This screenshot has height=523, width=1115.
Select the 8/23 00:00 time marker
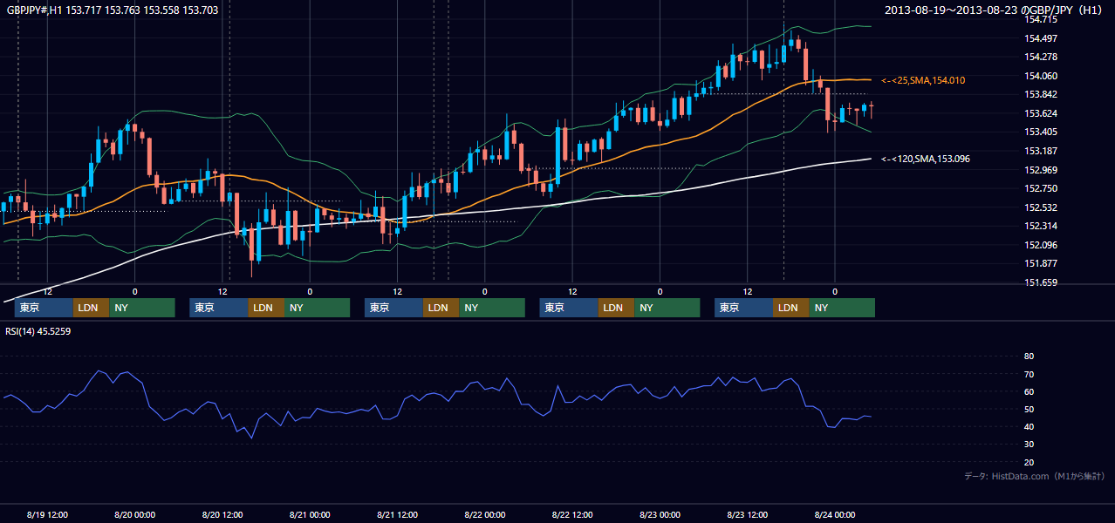point(660,514)
